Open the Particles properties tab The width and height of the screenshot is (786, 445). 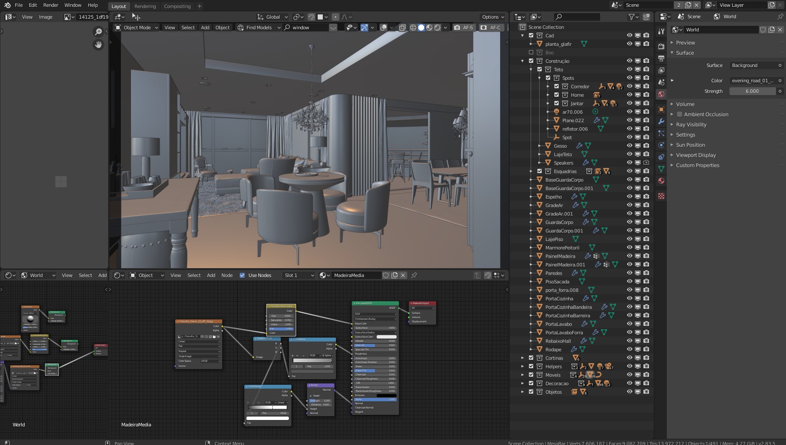661,133
